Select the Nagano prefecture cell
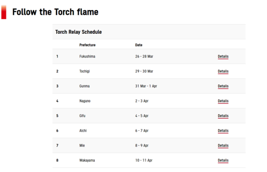 coord(85,101)
